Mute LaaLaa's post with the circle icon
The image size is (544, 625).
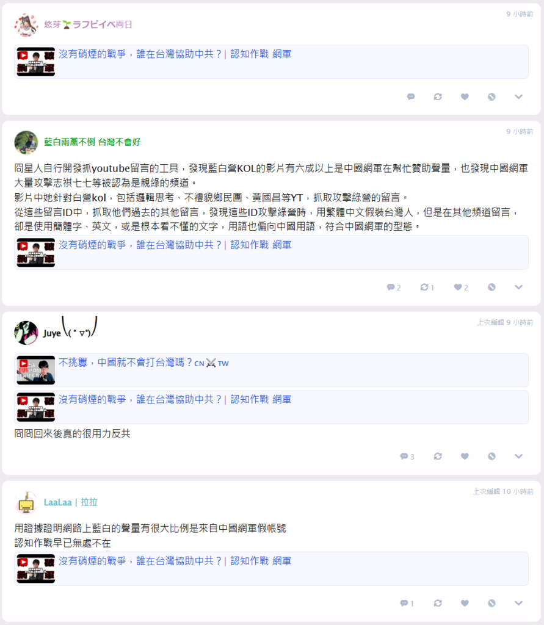point(491,602)
